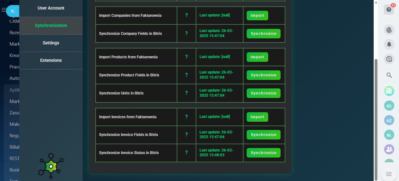Viewport: 399px width, 181px height.
Task: Open the Extensions tab
Action: (51, 60)
